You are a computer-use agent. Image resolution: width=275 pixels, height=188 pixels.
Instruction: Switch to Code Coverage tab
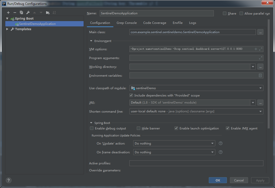(x=155, y=23)
